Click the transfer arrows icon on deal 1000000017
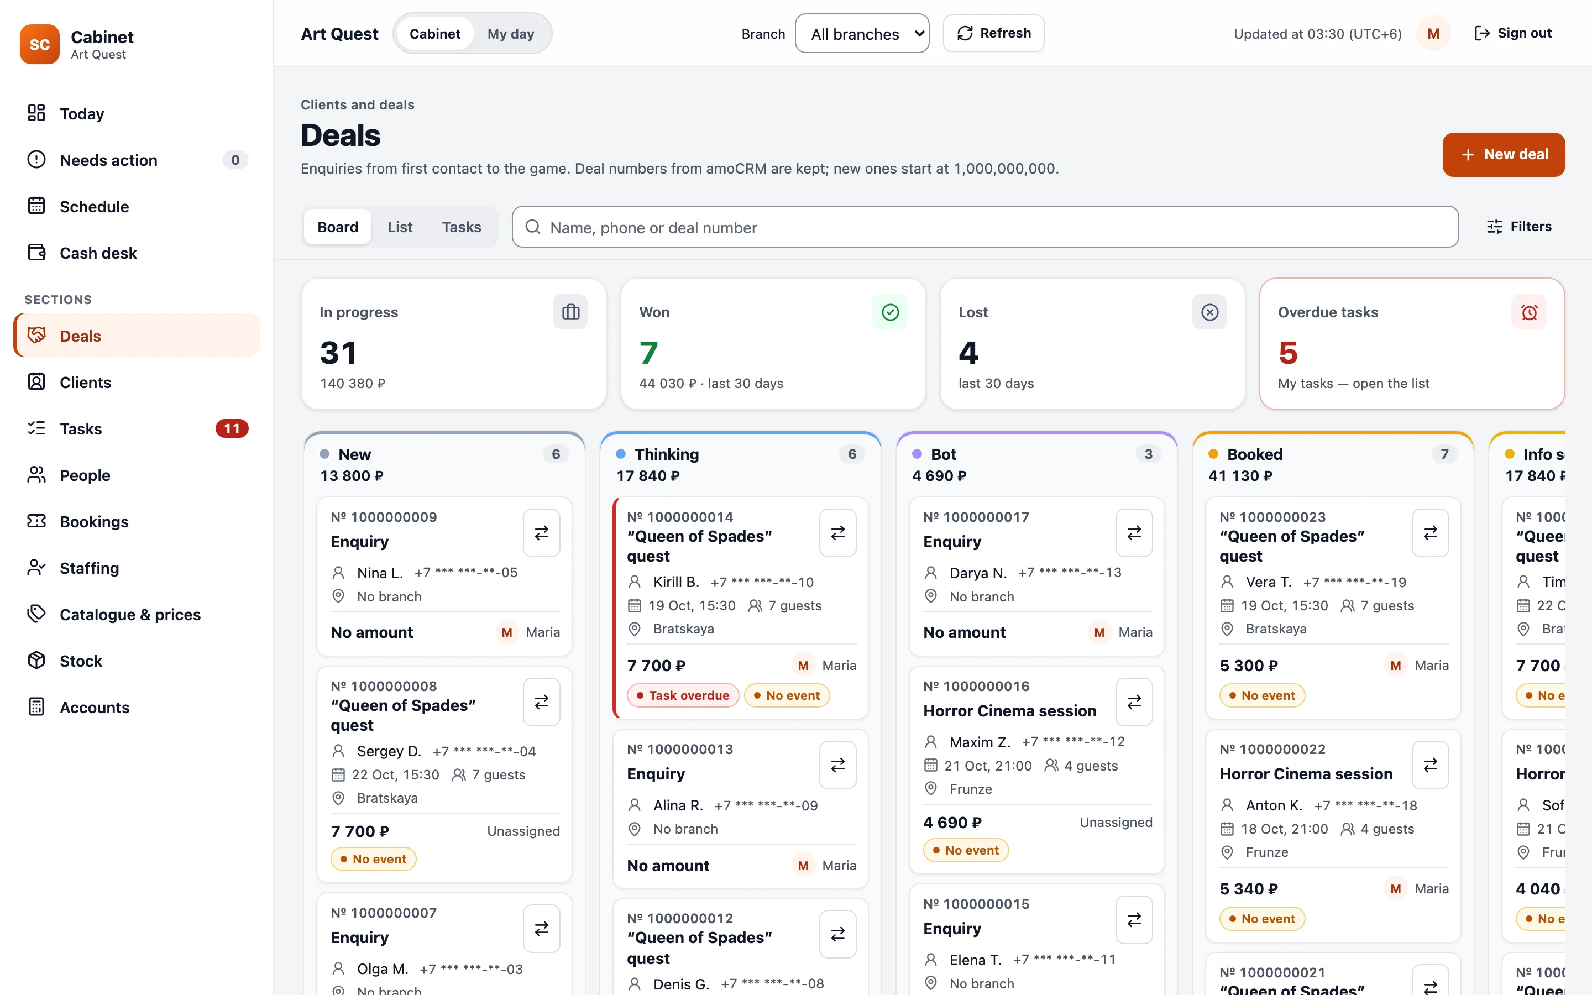Screen dimensions: 1592x995 [1134, 533]
